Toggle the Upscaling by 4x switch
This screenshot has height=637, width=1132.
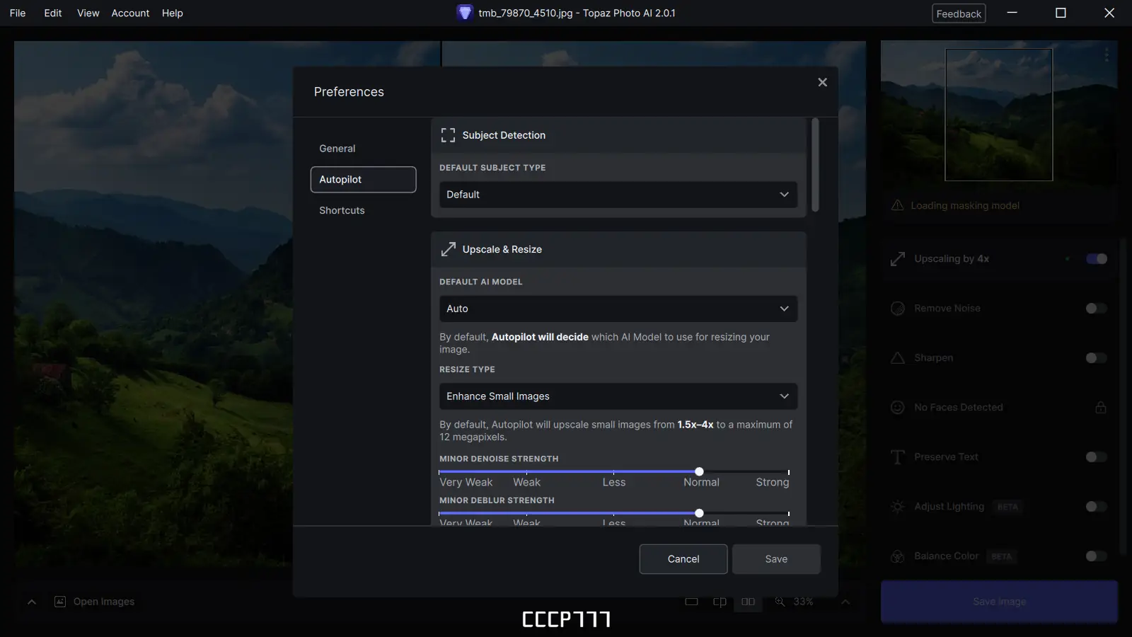tap(1097, 259)
